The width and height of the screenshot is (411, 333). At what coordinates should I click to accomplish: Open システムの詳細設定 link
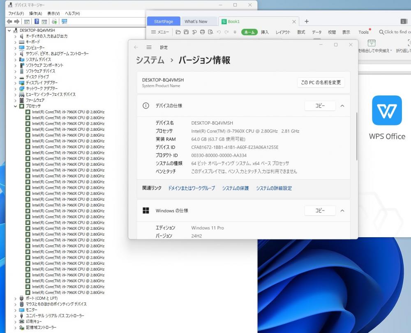274,188
